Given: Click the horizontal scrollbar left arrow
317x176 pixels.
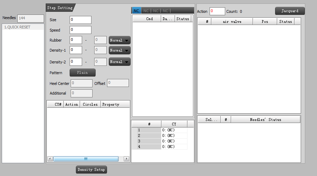Looking at the screenshot, I should pyautogui.click(x=50, y=159).
